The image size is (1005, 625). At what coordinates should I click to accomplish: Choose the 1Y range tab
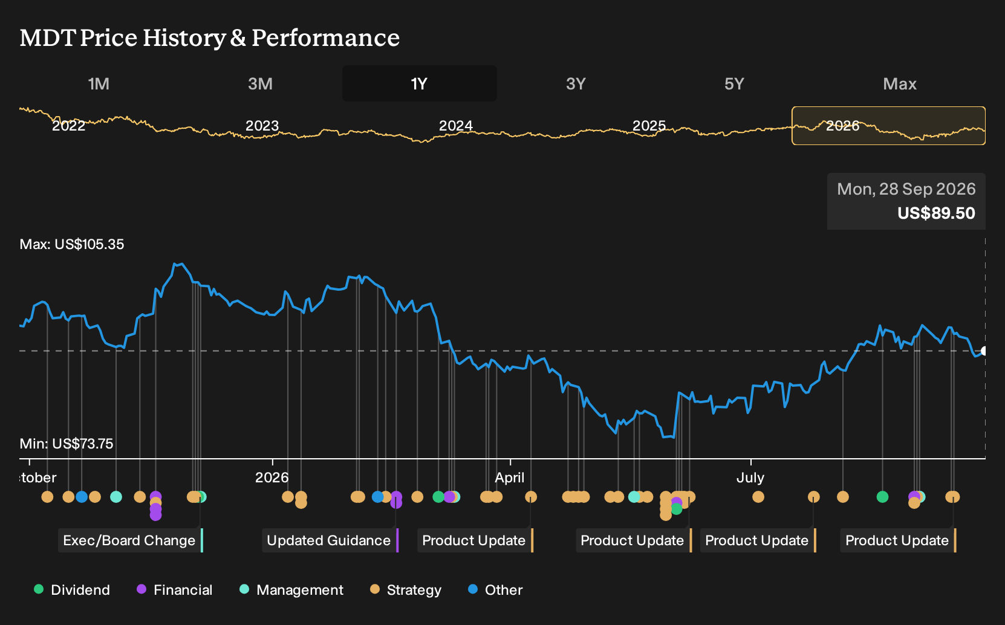[419, 83]
